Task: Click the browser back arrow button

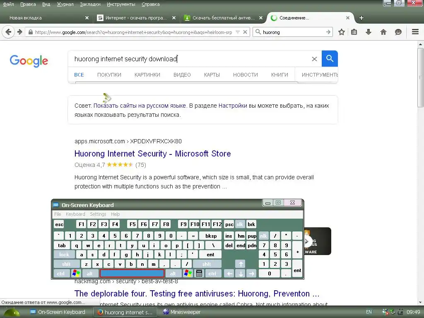Action: (x=8, y=32)
